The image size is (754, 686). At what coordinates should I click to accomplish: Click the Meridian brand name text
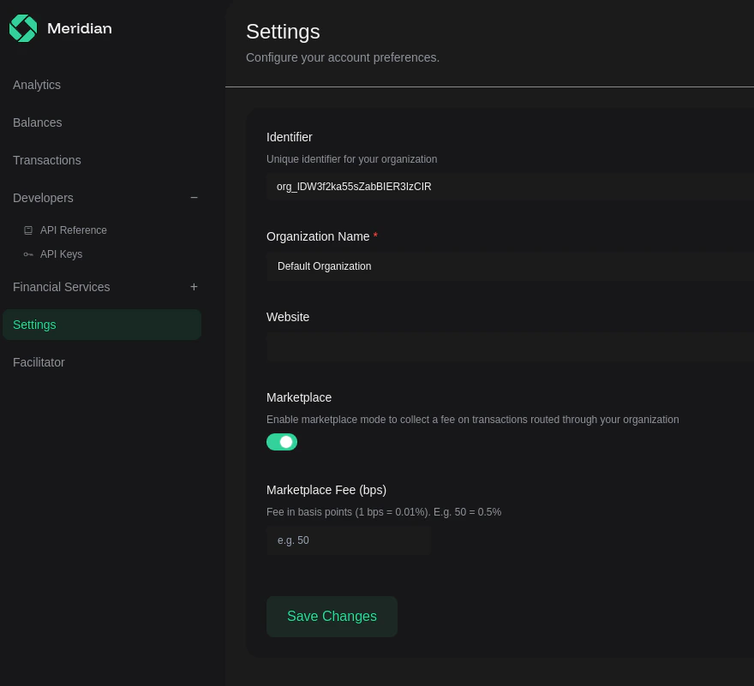[x=80, y=28]
